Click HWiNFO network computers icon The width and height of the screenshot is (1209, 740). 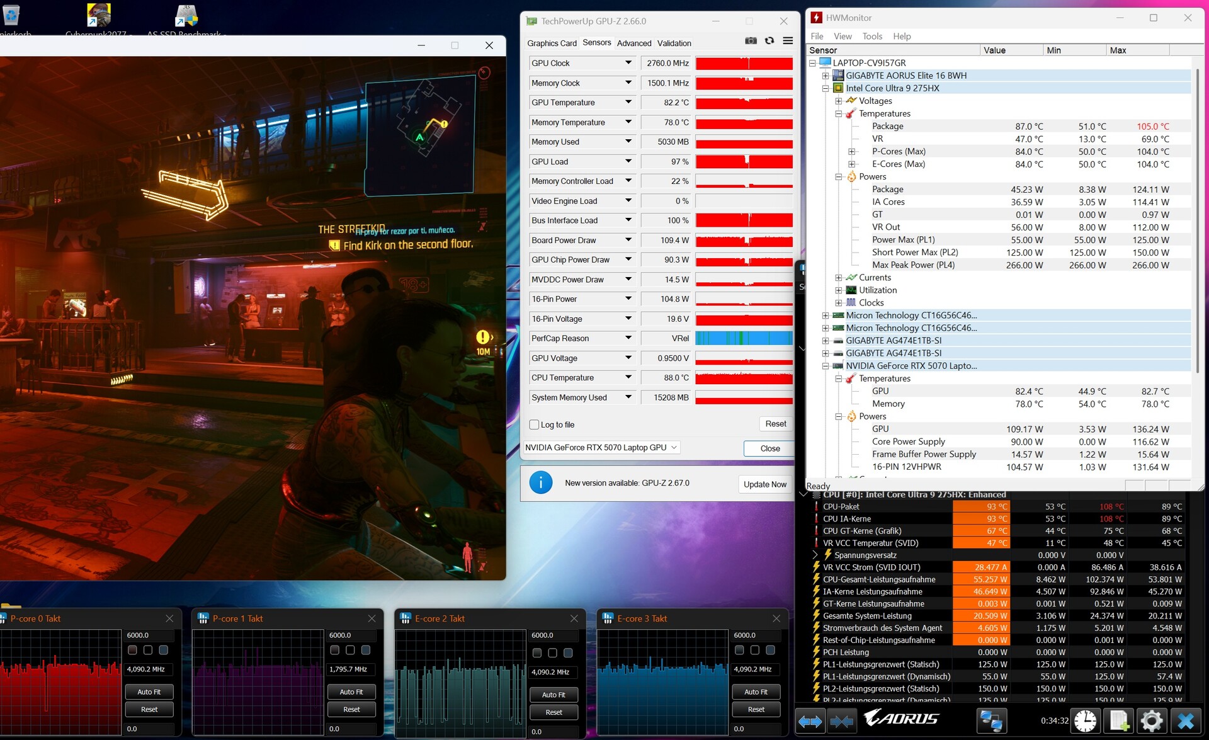click(991, 721)
